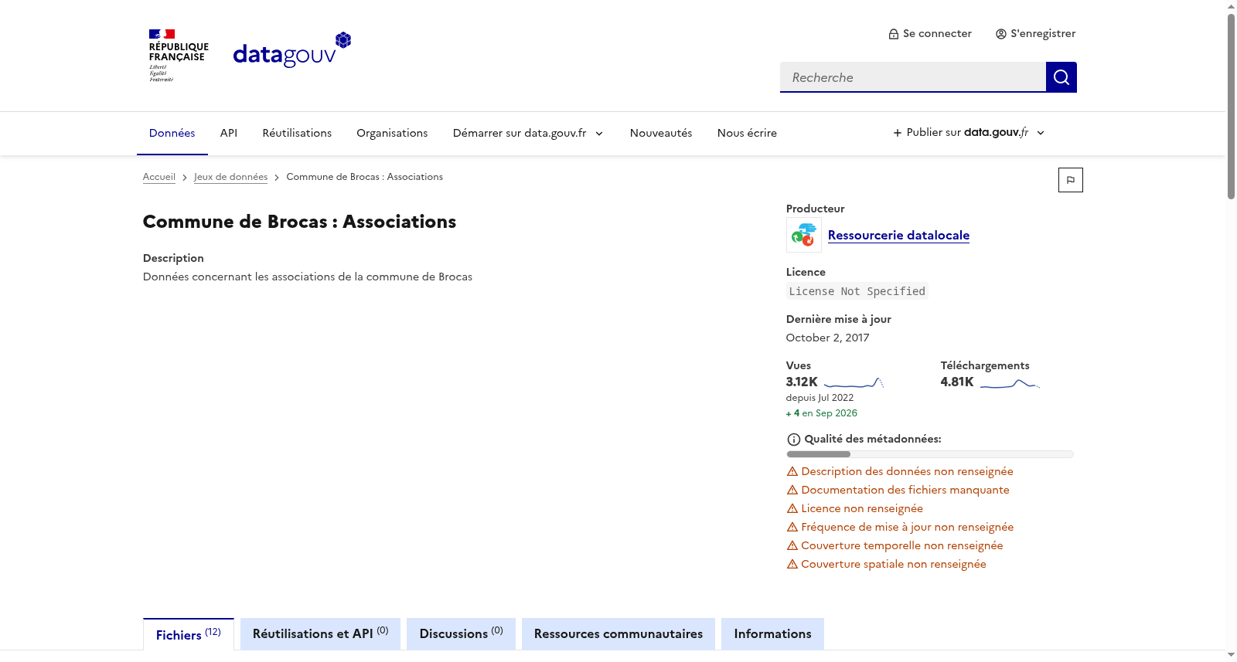This screenshot has height=662, width=1237.
Task: Focus the Recherche search field
Action: point(913,77)
